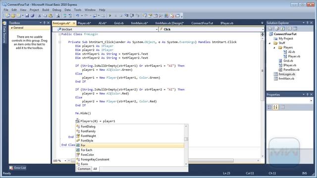Click the Object Browser toolbar icon
Image resolution: width=317 pixels, height=178 pixels.
[156, 15]
